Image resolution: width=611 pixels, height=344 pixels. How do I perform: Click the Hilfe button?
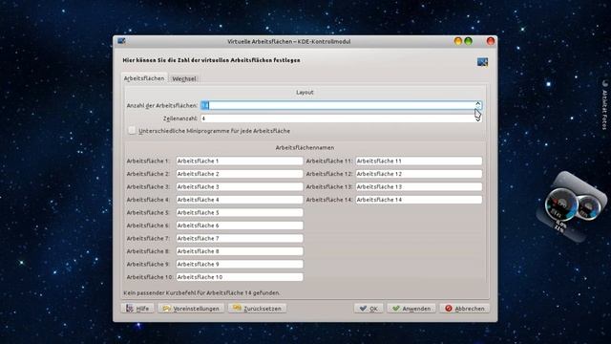pyautogui.click(x=137, y=308)
